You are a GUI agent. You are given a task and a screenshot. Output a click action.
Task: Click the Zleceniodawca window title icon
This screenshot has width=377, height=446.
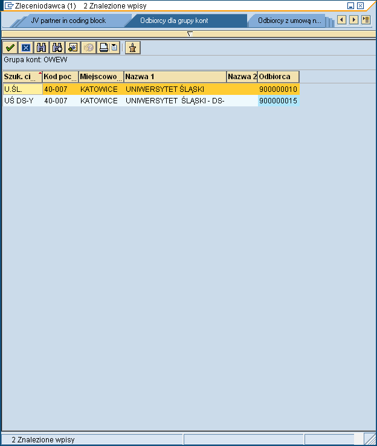(9, 5)
